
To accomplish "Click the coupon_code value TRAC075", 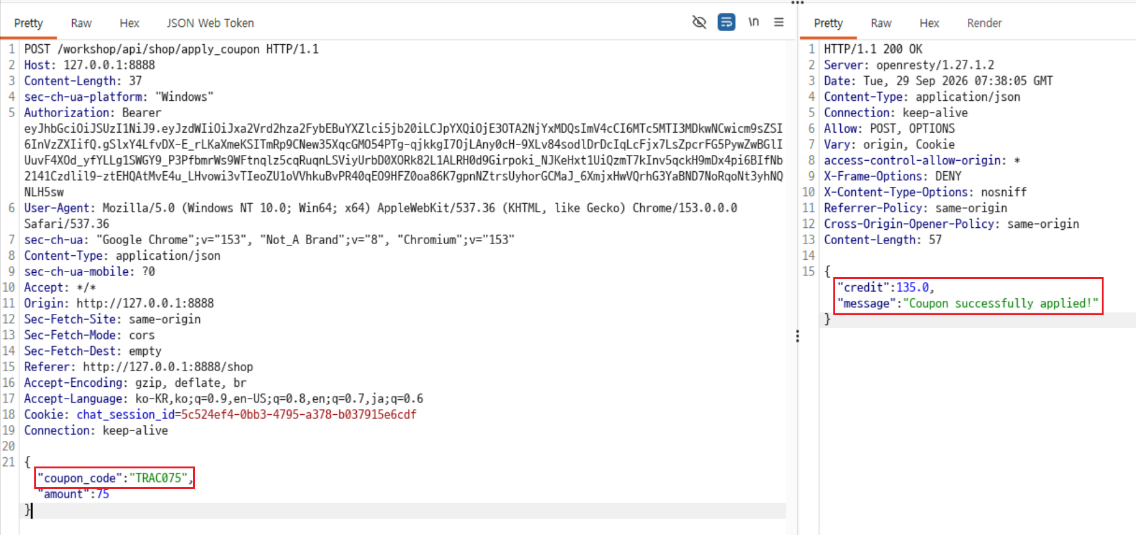I will tap(159, 478).
